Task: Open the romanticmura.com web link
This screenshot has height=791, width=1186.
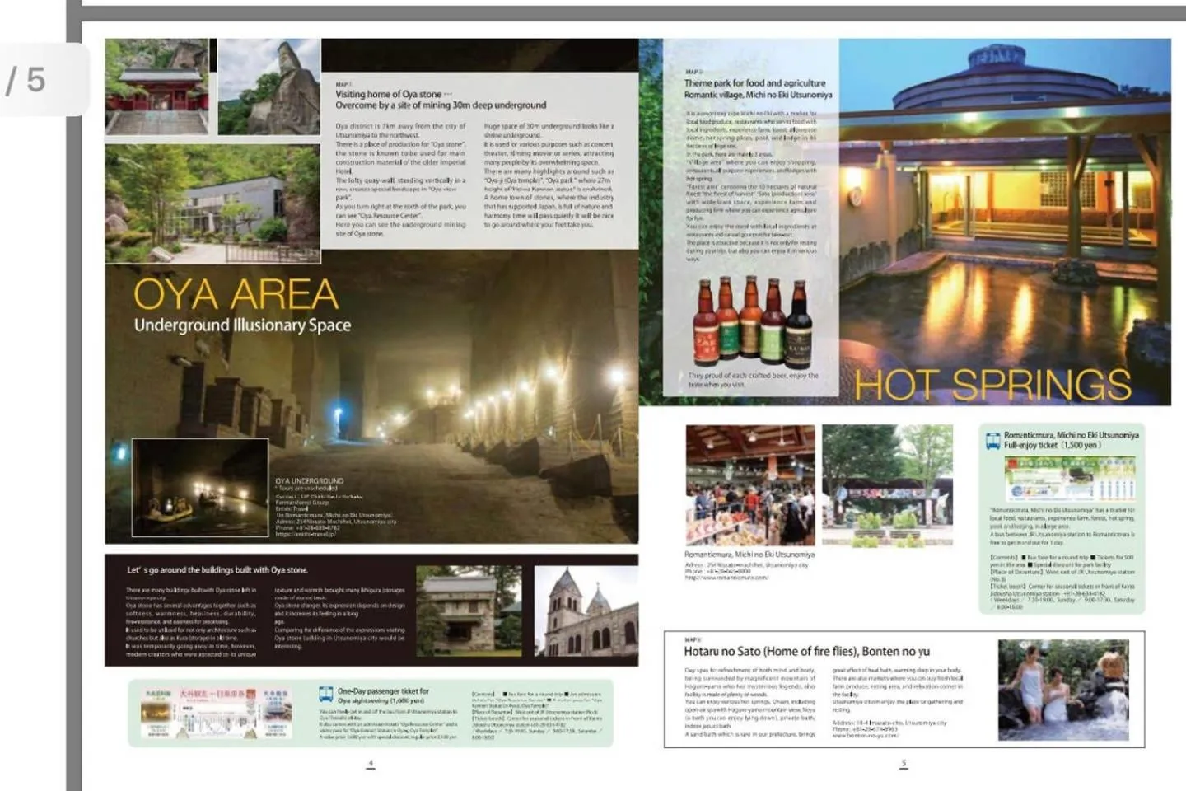Action: point(726,578)
